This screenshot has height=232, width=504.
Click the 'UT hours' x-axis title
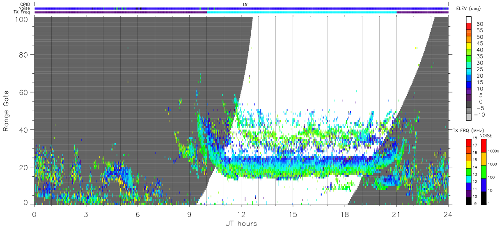(241, 224)
